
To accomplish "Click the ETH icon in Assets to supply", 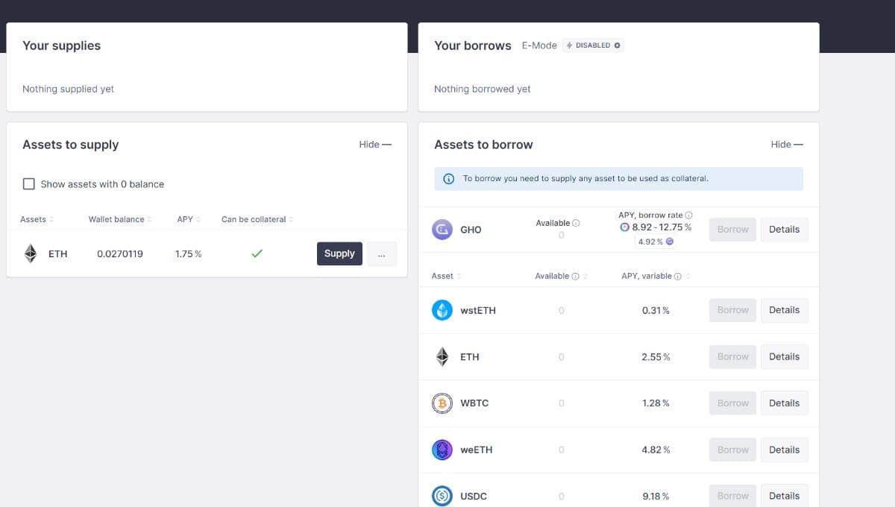I will pyautogui.click(x=31, y=253).
